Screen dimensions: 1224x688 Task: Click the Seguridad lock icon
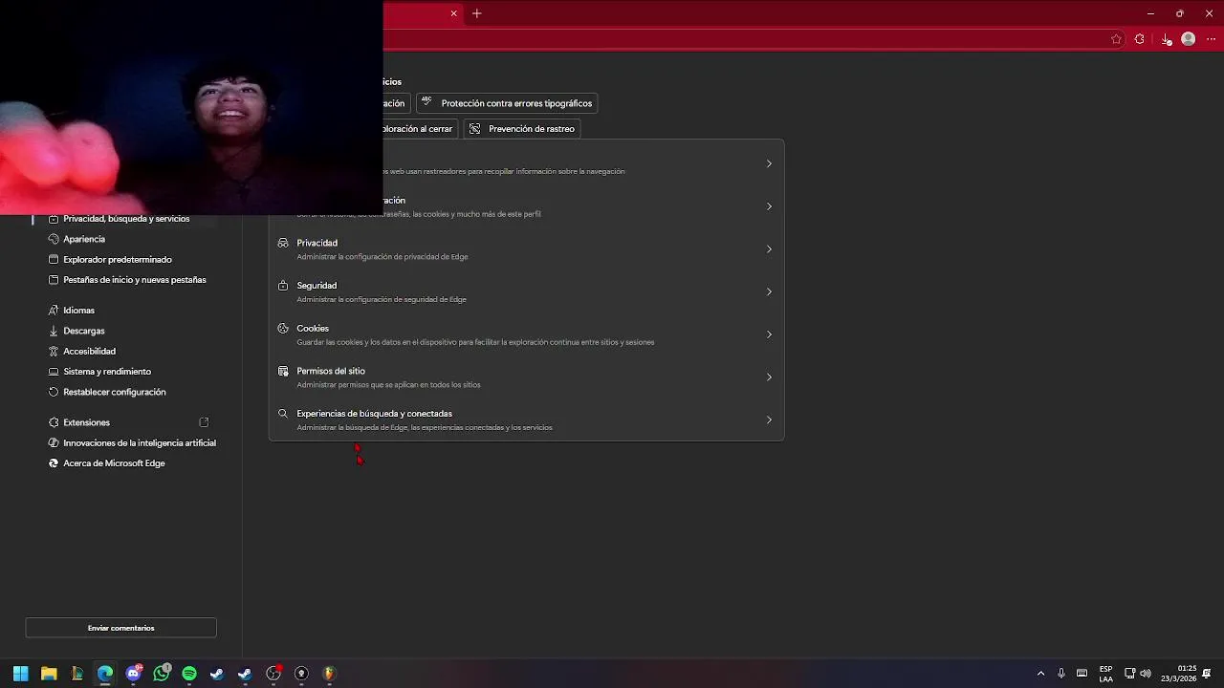click(x=283, y=286)
